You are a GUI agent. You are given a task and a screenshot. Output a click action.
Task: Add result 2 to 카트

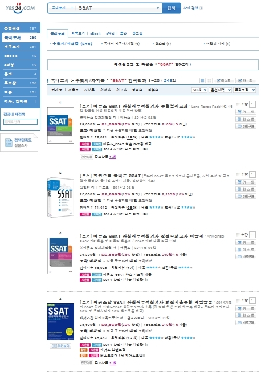[246, 182]
